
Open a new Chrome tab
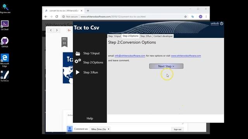(88, 11)
